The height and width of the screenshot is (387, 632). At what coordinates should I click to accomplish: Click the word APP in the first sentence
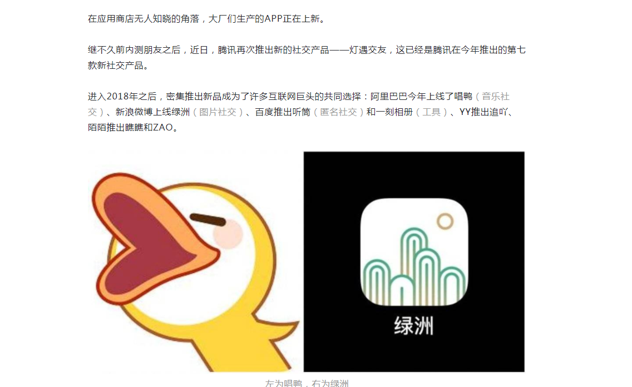(273, 19)
